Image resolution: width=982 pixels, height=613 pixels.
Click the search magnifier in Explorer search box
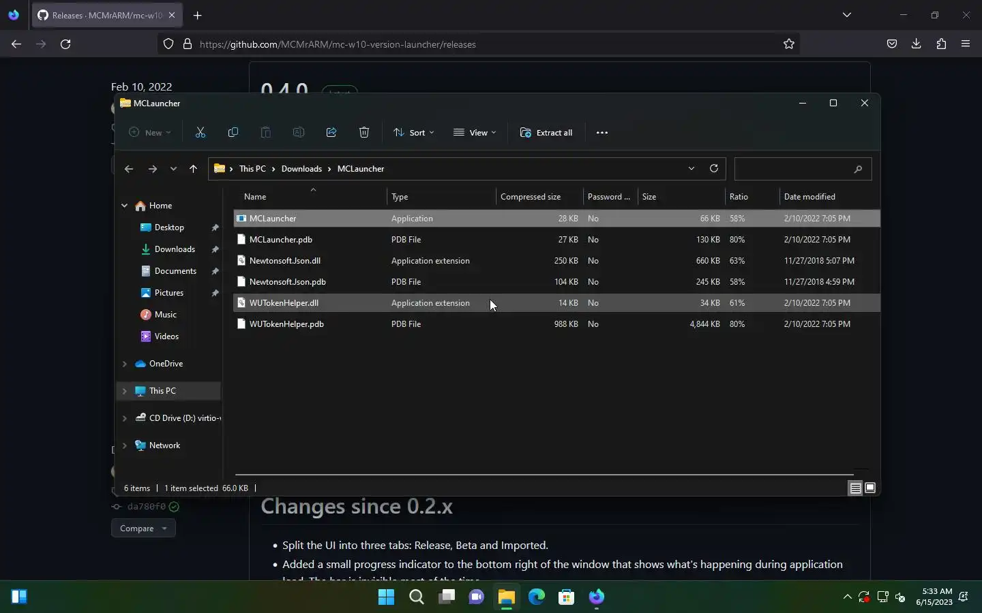[858, 169]
